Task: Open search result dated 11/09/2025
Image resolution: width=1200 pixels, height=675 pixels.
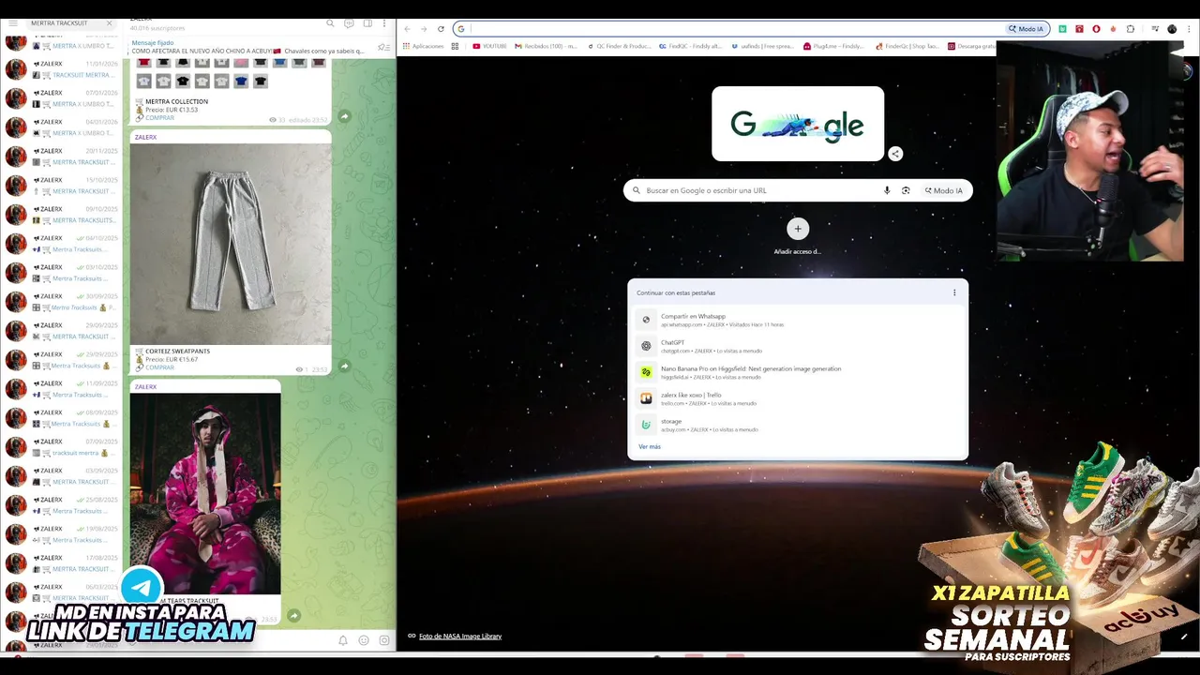Action: (x=62, y=389)
